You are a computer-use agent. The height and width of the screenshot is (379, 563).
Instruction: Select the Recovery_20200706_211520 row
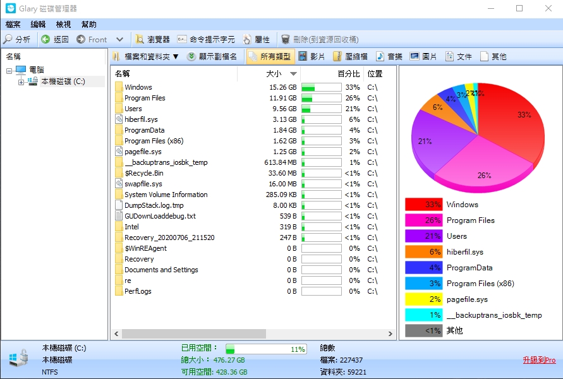[253, 238]
